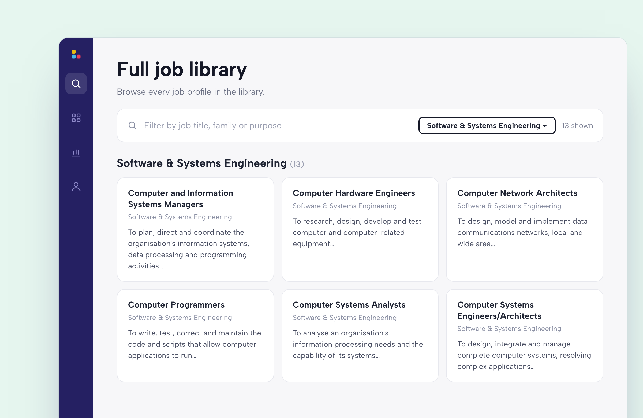The width and height of the screenshot is (643, 418).
Task: Open the search icon in sidebar
Action: [76, 84]
